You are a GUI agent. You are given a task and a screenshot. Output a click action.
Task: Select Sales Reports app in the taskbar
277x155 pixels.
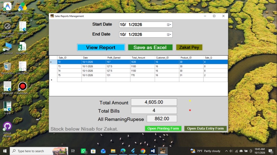tap(163, 151)
